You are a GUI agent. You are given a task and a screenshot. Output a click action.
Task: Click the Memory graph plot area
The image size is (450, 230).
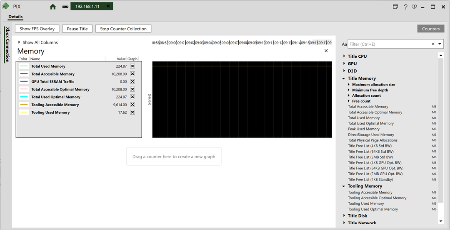pyautogui.click(x=242, y=100)
